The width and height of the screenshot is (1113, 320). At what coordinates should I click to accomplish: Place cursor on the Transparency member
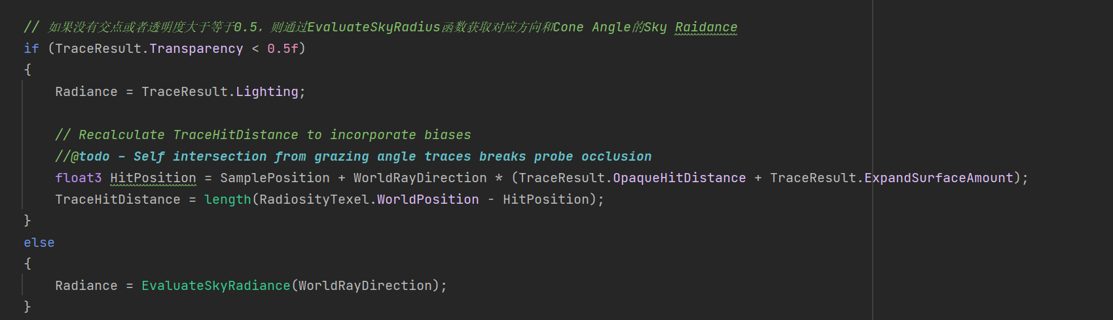click(196, 48)
